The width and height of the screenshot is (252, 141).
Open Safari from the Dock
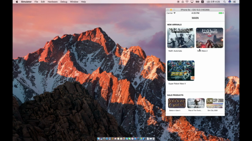(107, 139)
